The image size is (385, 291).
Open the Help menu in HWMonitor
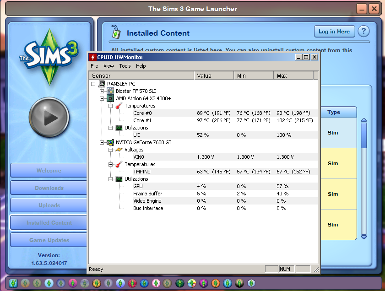click(141, 66)
